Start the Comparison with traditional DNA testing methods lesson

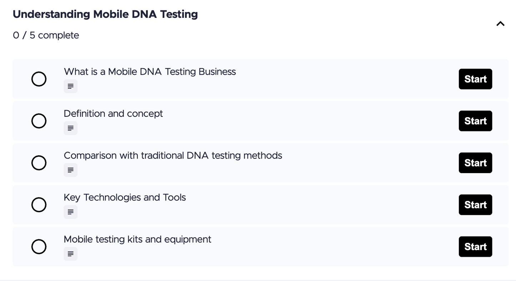point(475,163)
